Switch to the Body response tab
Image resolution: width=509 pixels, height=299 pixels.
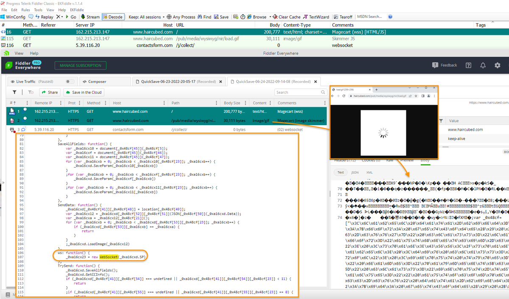(x=425, y=160)
